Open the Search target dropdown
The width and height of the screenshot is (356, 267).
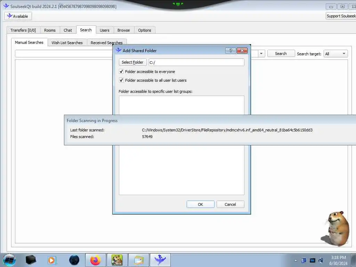tap(335, 54)
